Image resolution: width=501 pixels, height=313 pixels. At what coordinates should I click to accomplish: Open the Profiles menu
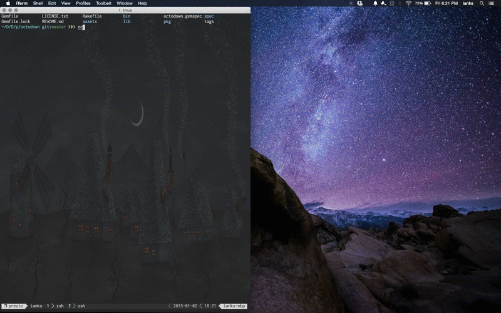tap(83, 3)
